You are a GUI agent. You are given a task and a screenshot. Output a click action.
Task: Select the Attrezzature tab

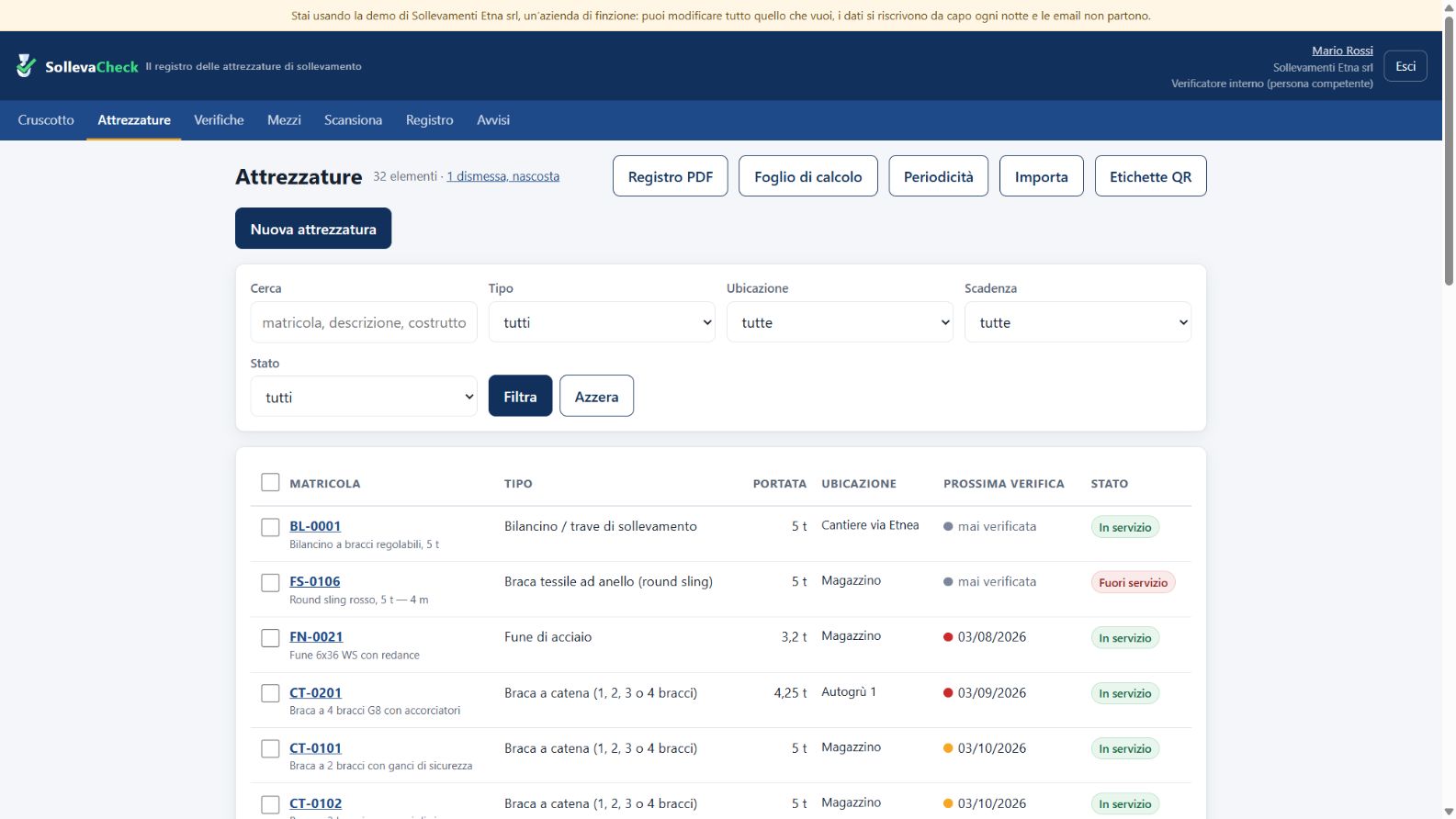point(134,120)
